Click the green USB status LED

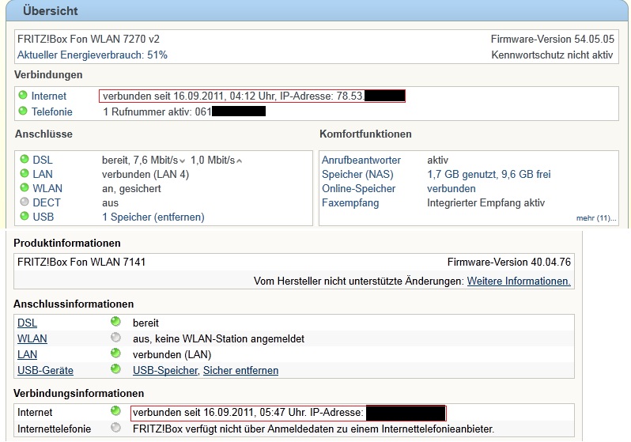[x=25, y=217]
